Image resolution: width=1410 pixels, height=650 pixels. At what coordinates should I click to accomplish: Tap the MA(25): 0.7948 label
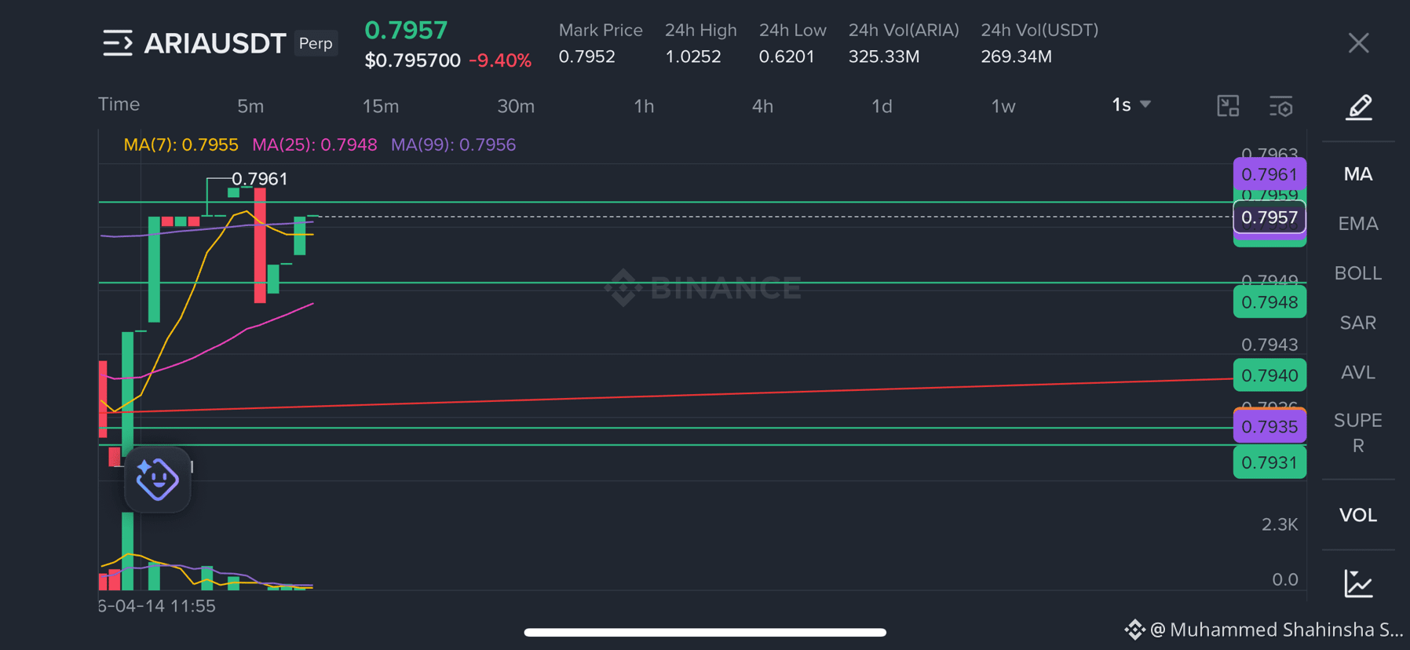click(x=314, y=144)
